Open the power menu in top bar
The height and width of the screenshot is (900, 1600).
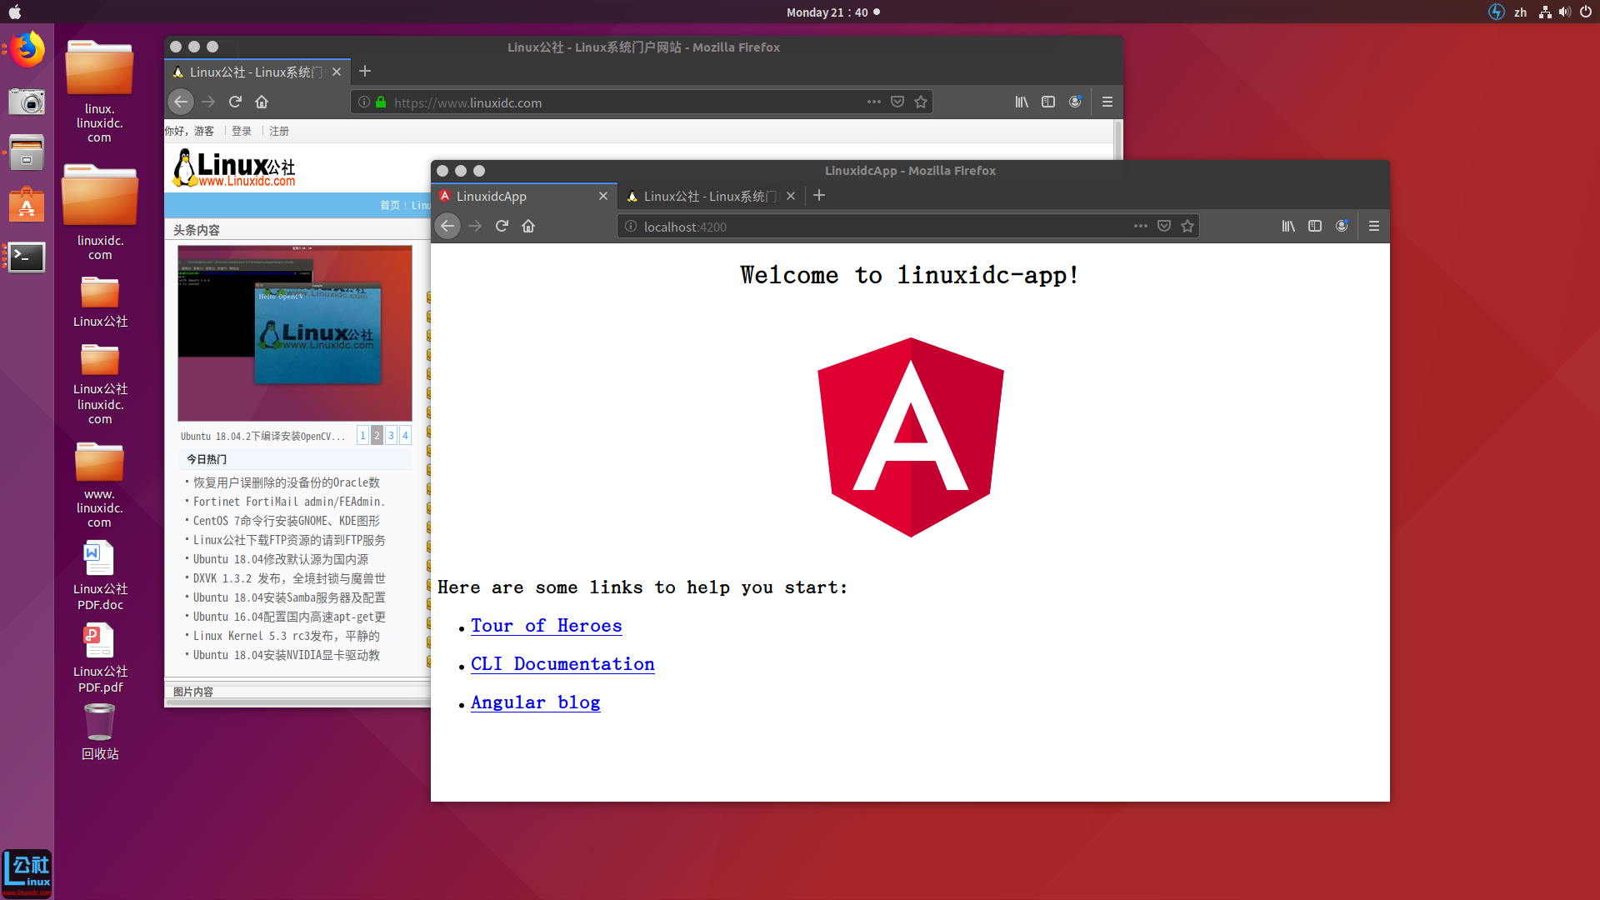click(x=1586, y=12)
